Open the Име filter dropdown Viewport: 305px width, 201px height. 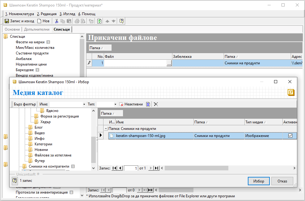point(84,105)
